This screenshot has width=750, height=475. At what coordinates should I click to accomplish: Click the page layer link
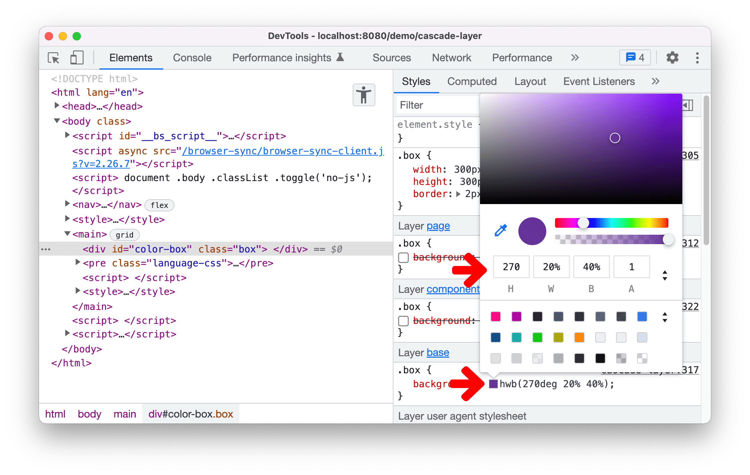[439, 224]
